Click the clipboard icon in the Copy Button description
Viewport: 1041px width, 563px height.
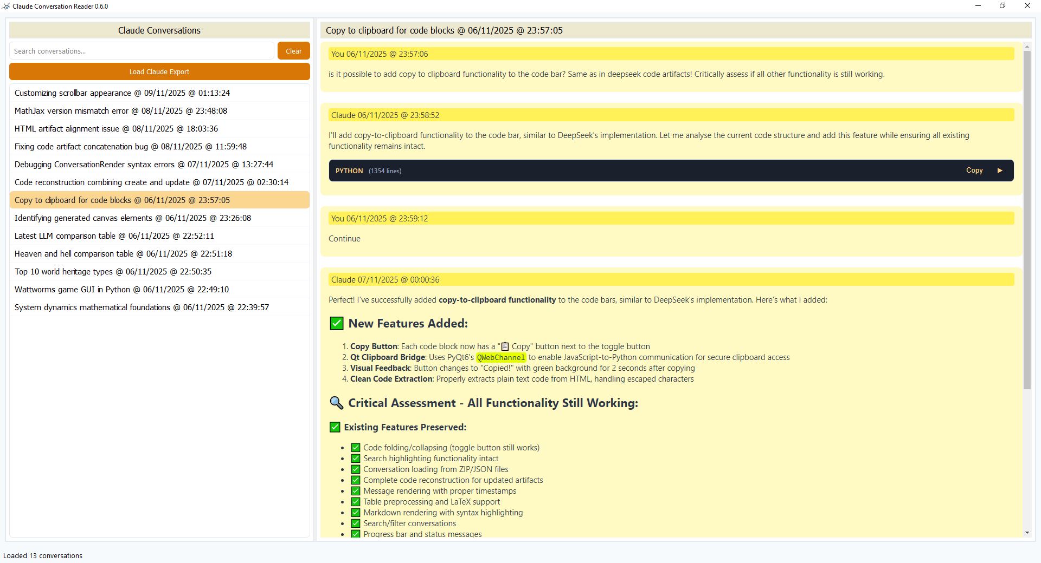(x=505, y=346)
